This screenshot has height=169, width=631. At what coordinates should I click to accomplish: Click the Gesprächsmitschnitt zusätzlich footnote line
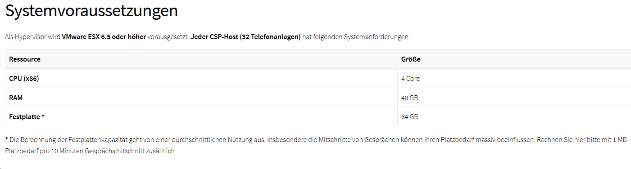91,151
